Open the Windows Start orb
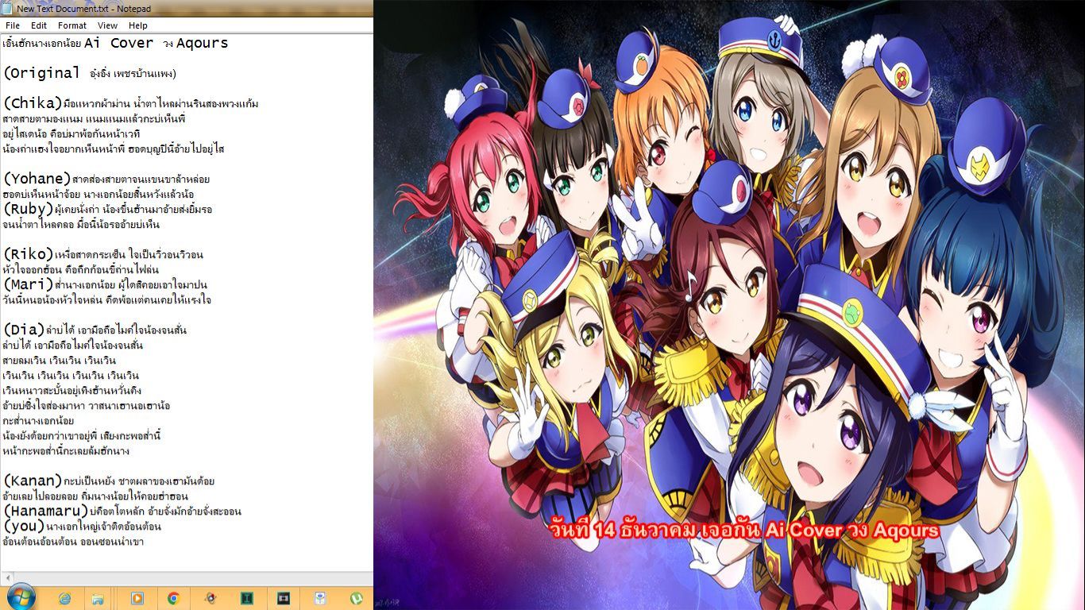 click(20, 597)
